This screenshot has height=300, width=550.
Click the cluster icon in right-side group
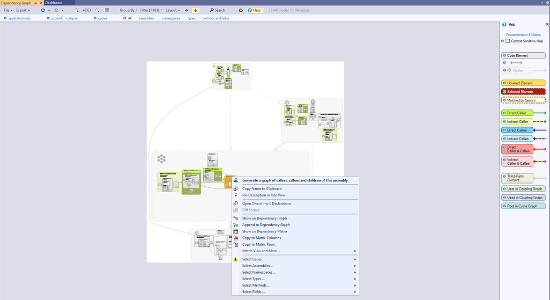click(287, 103)
